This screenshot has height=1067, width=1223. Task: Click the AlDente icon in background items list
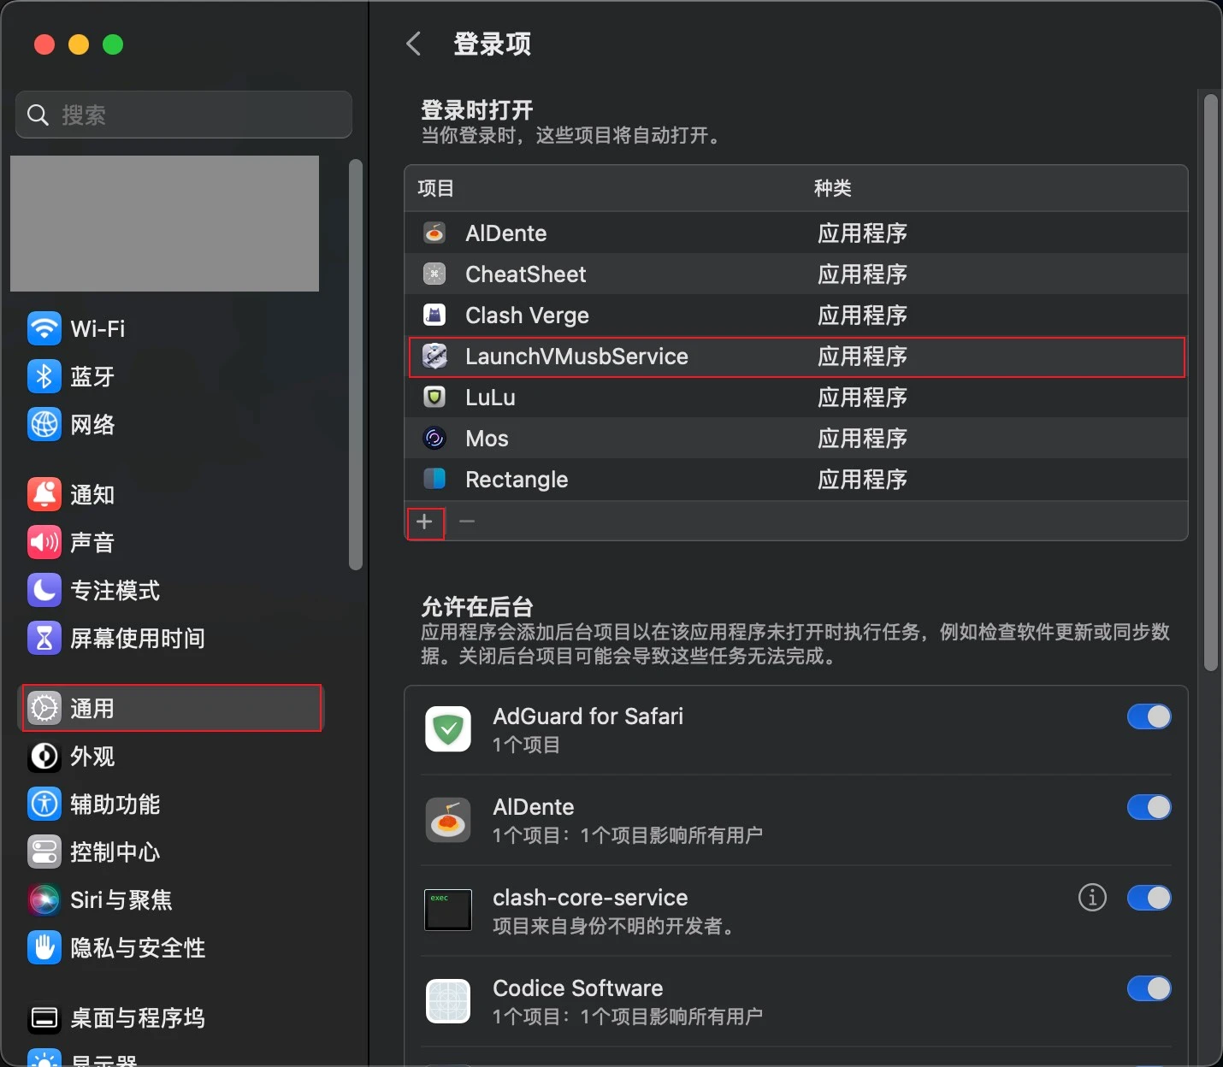(448, 819)
